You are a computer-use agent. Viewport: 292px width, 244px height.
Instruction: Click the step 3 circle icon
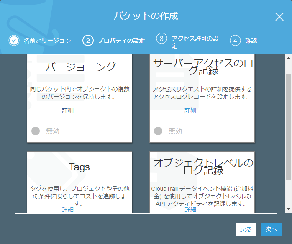click(x=161, y=39)
